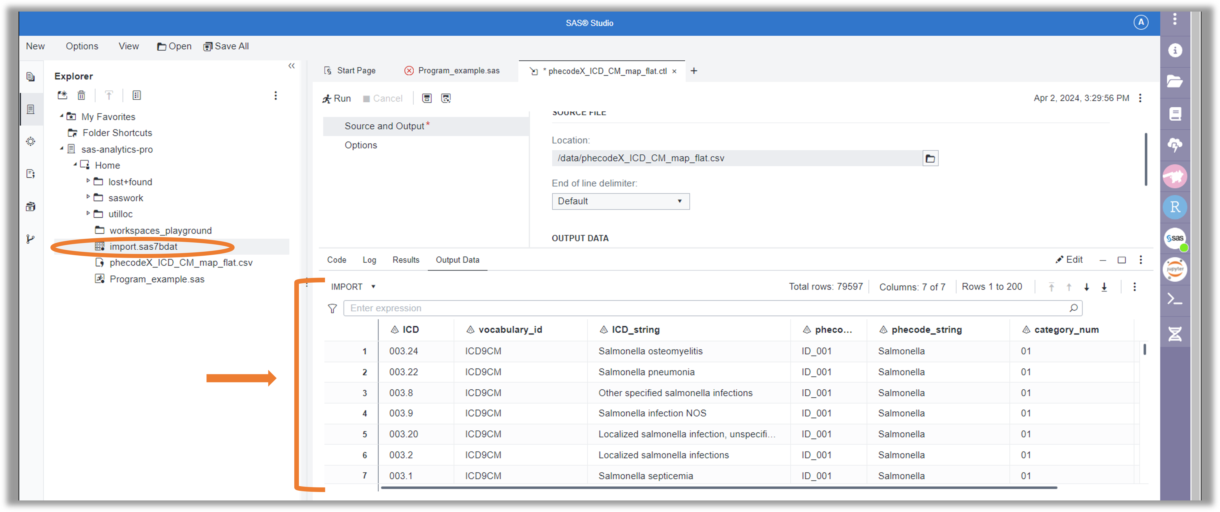1220x512 pixels.
Task: Open the View menu
Action: [128, 46]
